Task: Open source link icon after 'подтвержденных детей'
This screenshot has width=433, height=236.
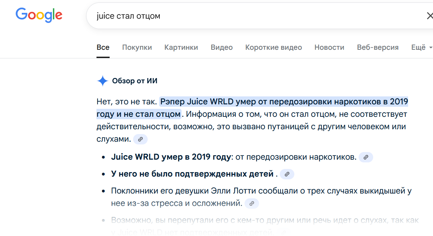Action: pos(287,174)
